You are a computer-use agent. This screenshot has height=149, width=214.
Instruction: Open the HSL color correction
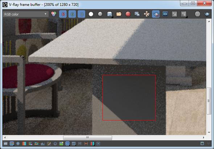pyautogui.click(x=30, y=144)
